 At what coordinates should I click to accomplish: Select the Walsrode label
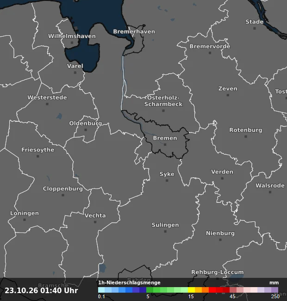(270, 186)
